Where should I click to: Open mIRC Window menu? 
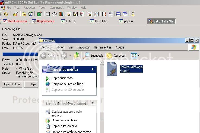pos(72,8)
